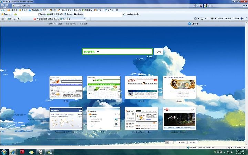Open the Apple favorites bar link
The height and width of the screenshot is (155, 248).
pyautogui.click(x=42, y=14)
